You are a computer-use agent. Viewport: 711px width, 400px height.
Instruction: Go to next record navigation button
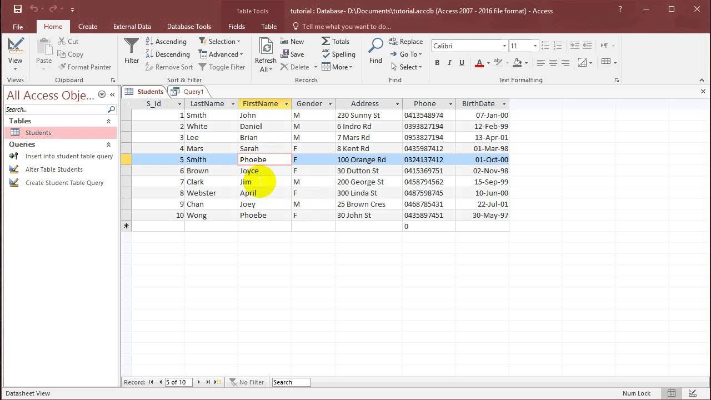198,382
